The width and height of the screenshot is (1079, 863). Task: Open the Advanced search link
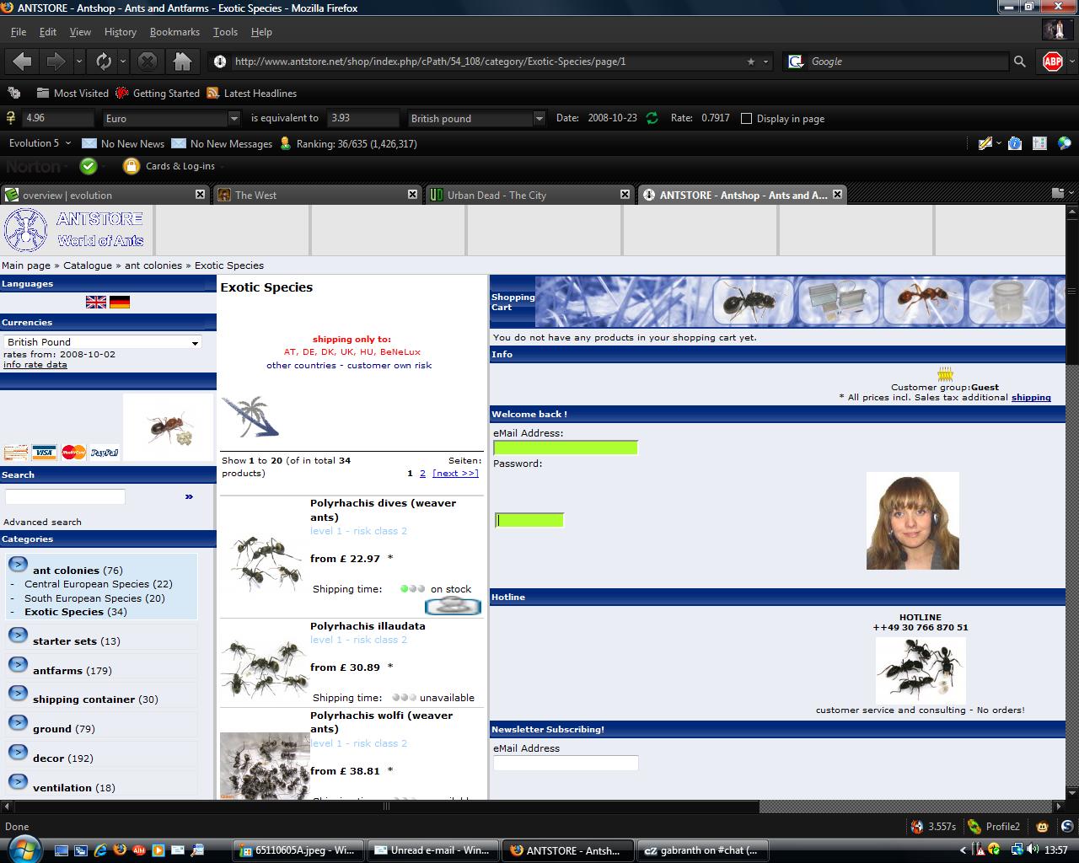click(x=42, y=522)
